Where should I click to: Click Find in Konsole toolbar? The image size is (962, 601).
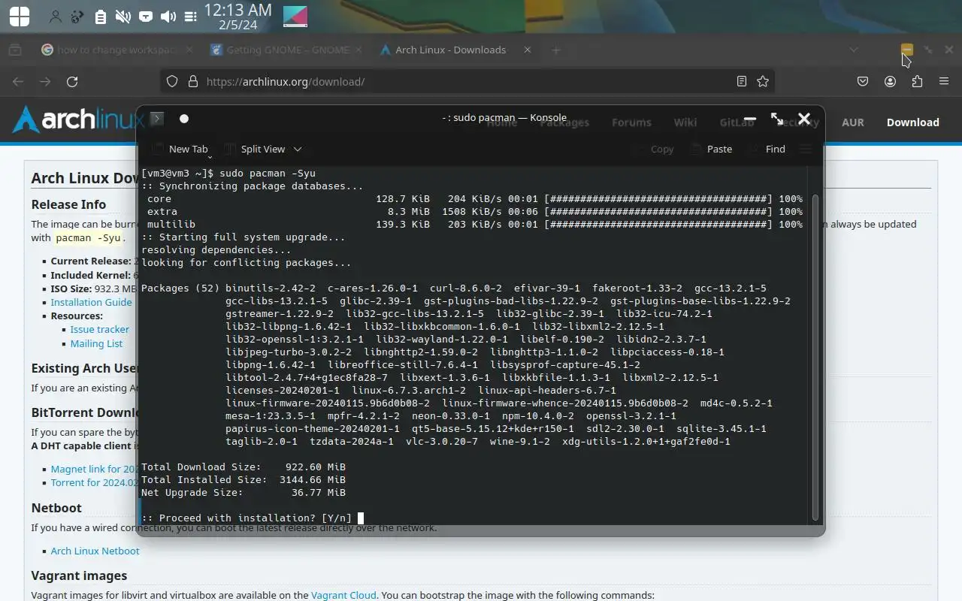(x=766, y=149)
